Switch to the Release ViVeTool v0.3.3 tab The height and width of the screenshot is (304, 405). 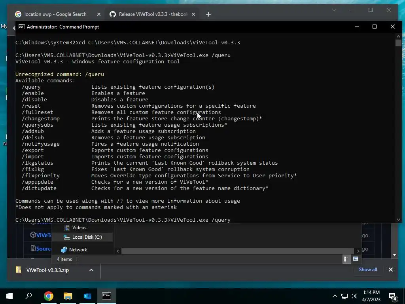click(x=152, y=14)
